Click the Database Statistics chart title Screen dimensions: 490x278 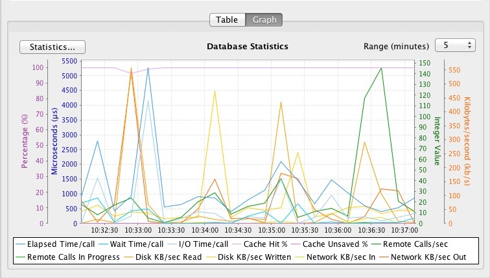point(248,47)
